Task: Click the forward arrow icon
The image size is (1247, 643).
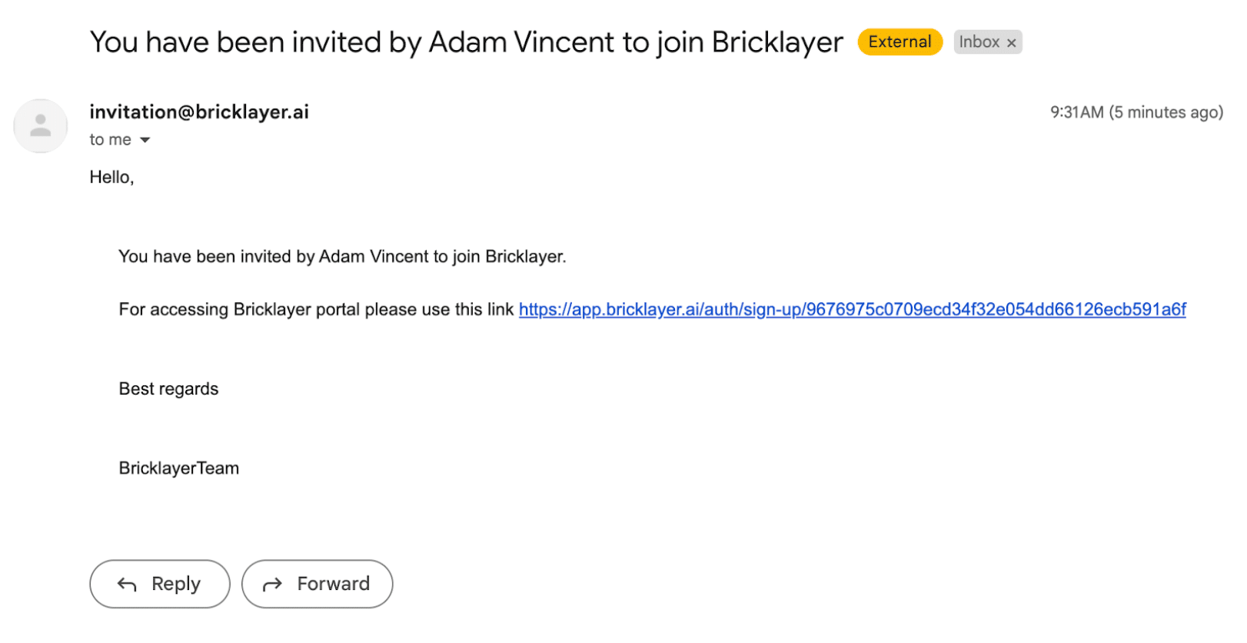Action: tap(272, 585)
